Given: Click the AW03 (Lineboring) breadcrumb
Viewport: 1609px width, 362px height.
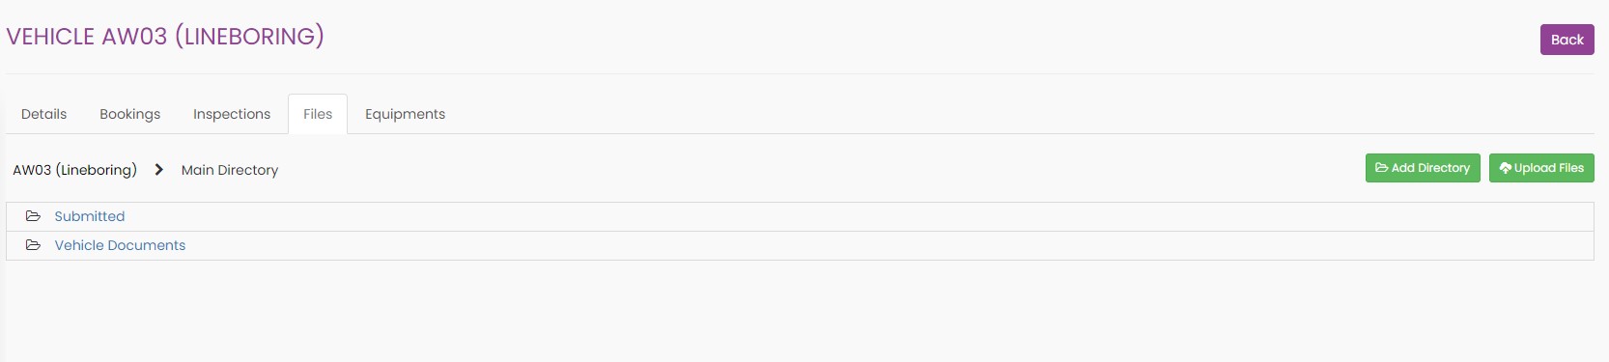Looking at the screenshot, I should tap(75, 170).
